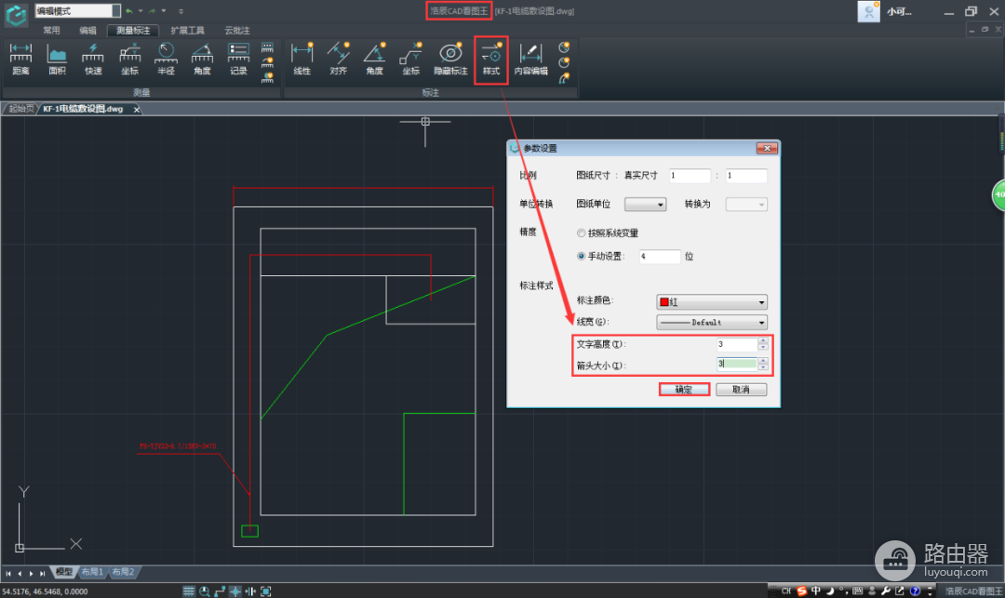Click the 箭头大小 input field
Screen dimensions: 1005x598
737,364
